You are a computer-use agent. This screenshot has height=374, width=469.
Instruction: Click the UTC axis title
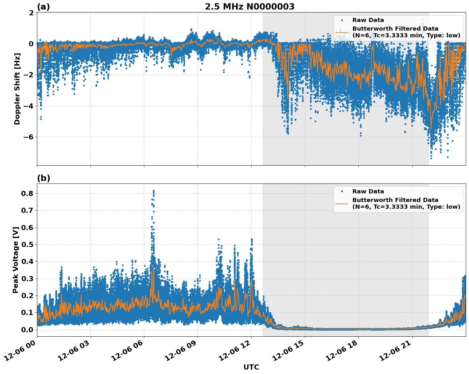click(251, 367)
